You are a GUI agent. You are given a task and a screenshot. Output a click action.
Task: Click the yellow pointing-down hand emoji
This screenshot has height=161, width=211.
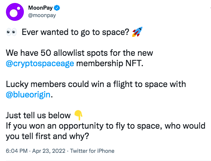78,115
